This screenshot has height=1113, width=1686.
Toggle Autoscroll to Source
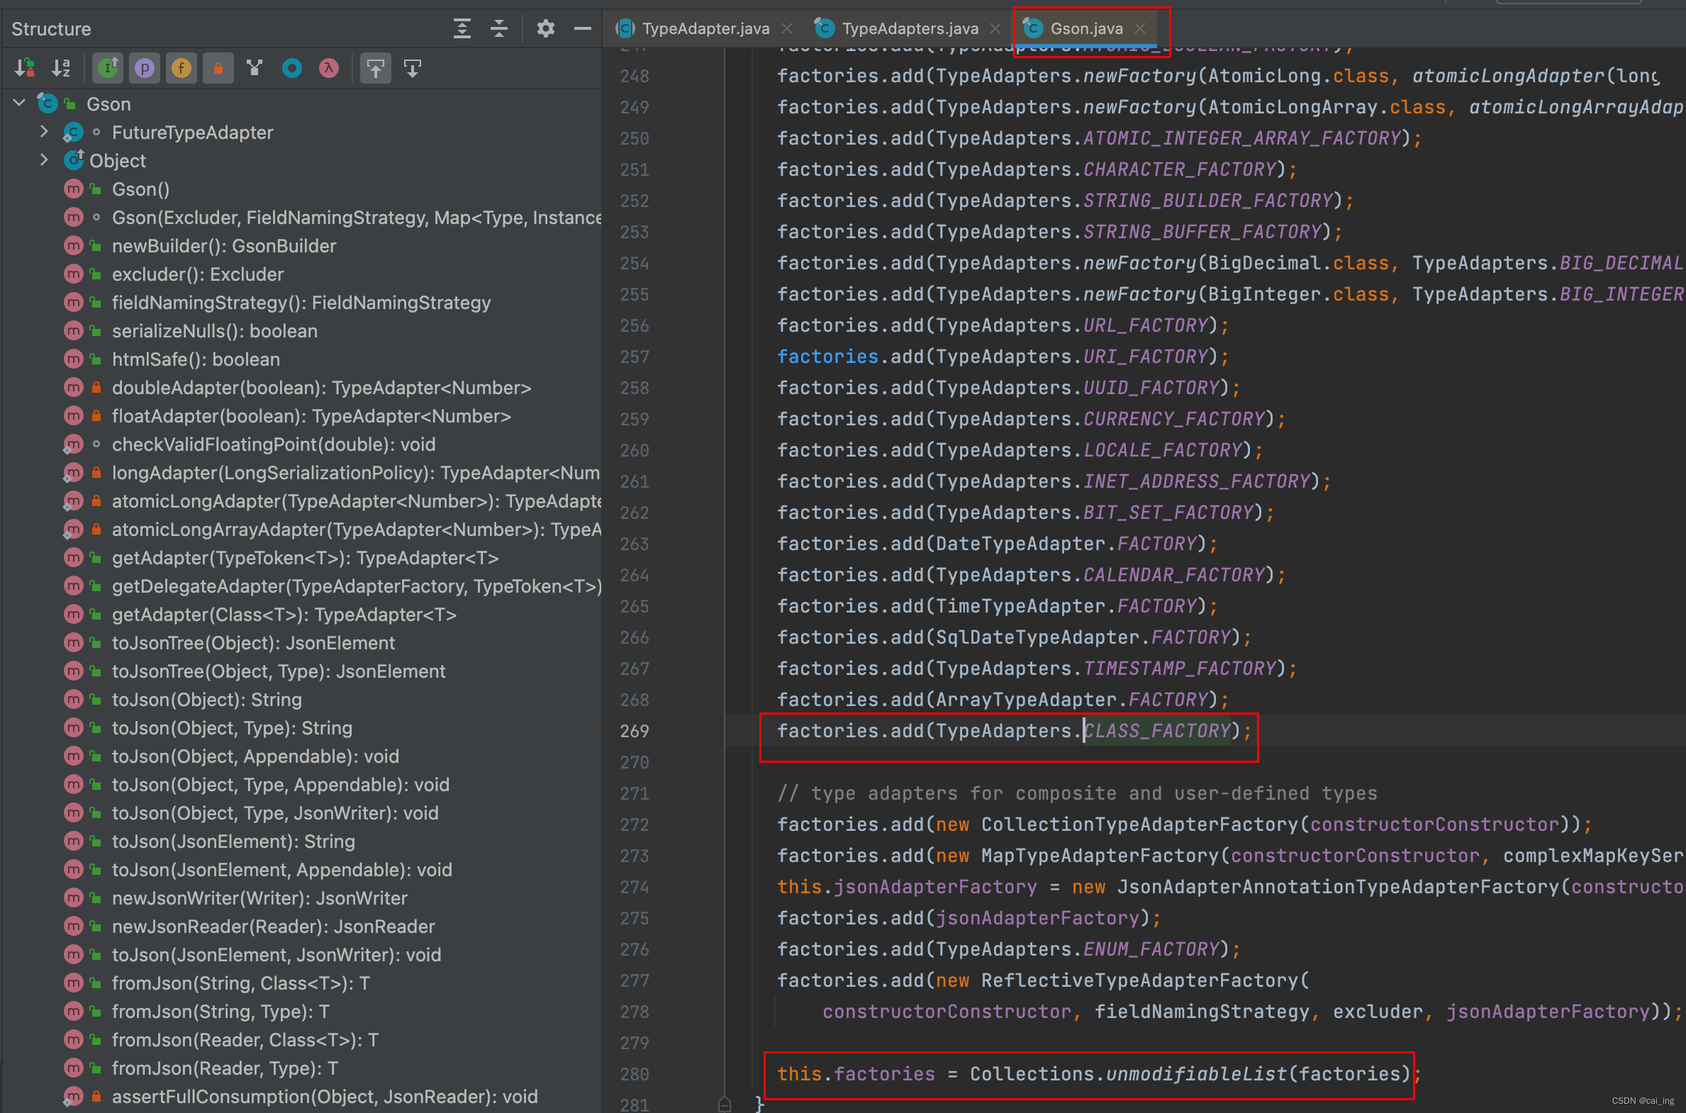coord(376,68)
